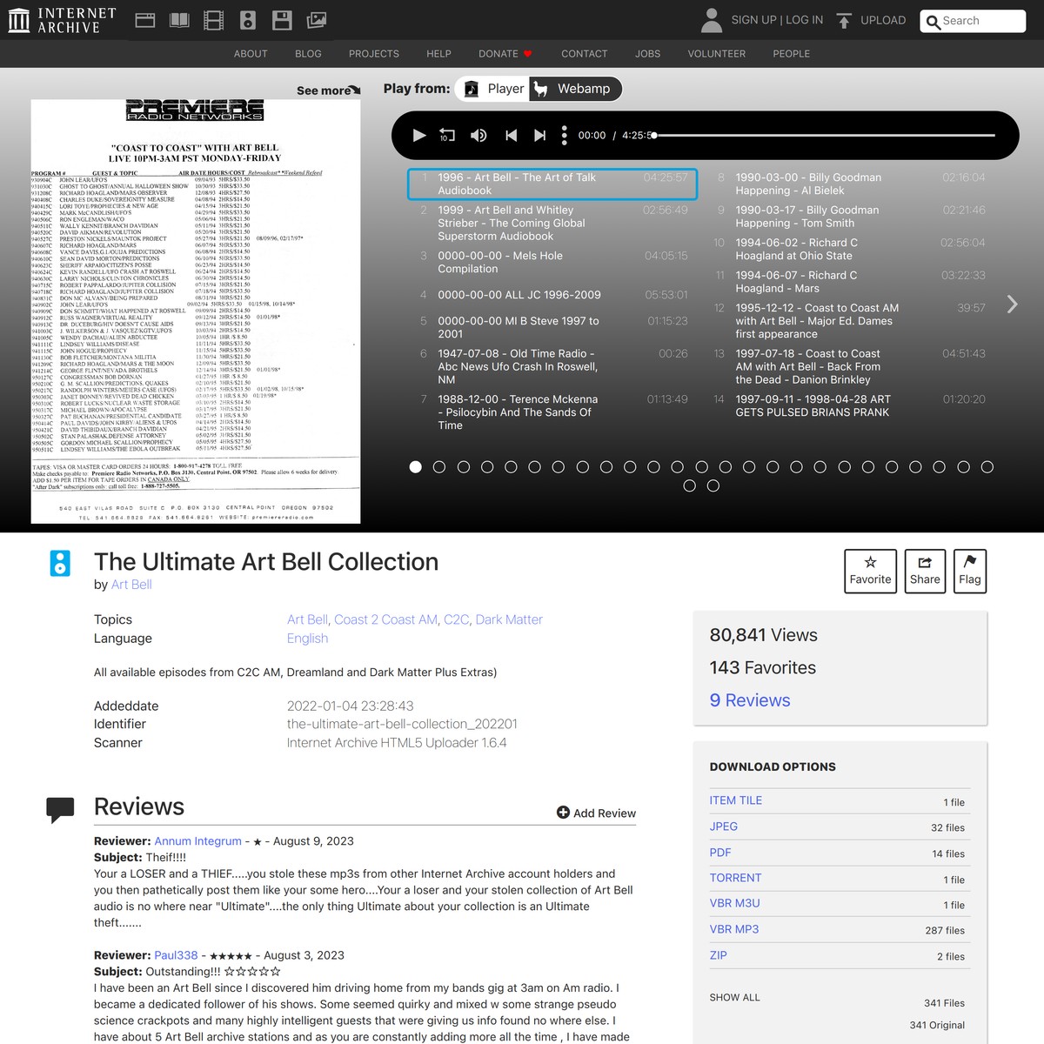Image resolution: width=1044 pixels, height=1044 pixels.
Task: Open the audio item type icon by the title
Action: click(60, 563)
